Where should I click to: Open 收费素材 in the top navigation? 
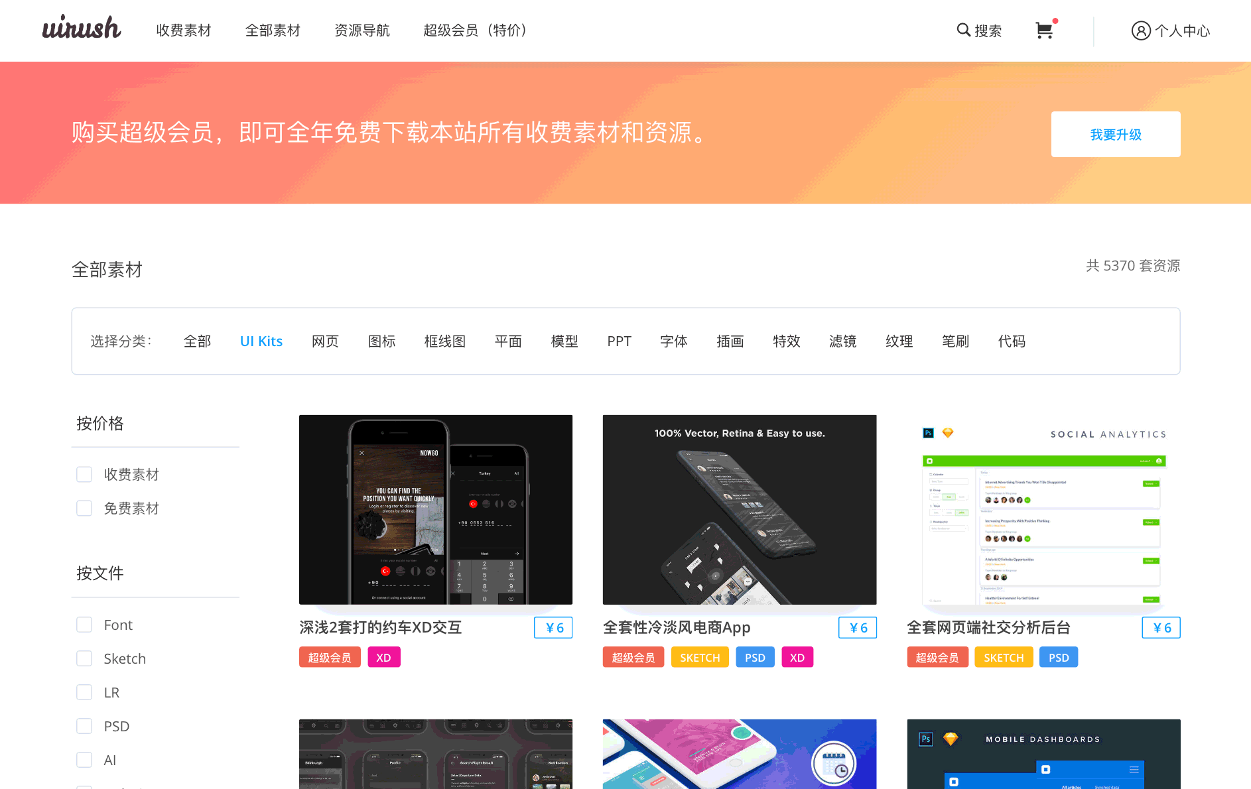[184, 30]
